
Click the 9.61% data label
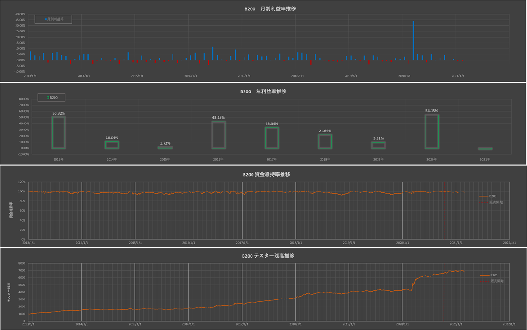pos(378,138)
